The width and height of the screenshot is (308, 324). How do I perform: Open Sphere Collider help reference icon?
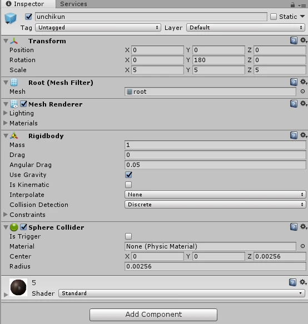click(294, 227)
